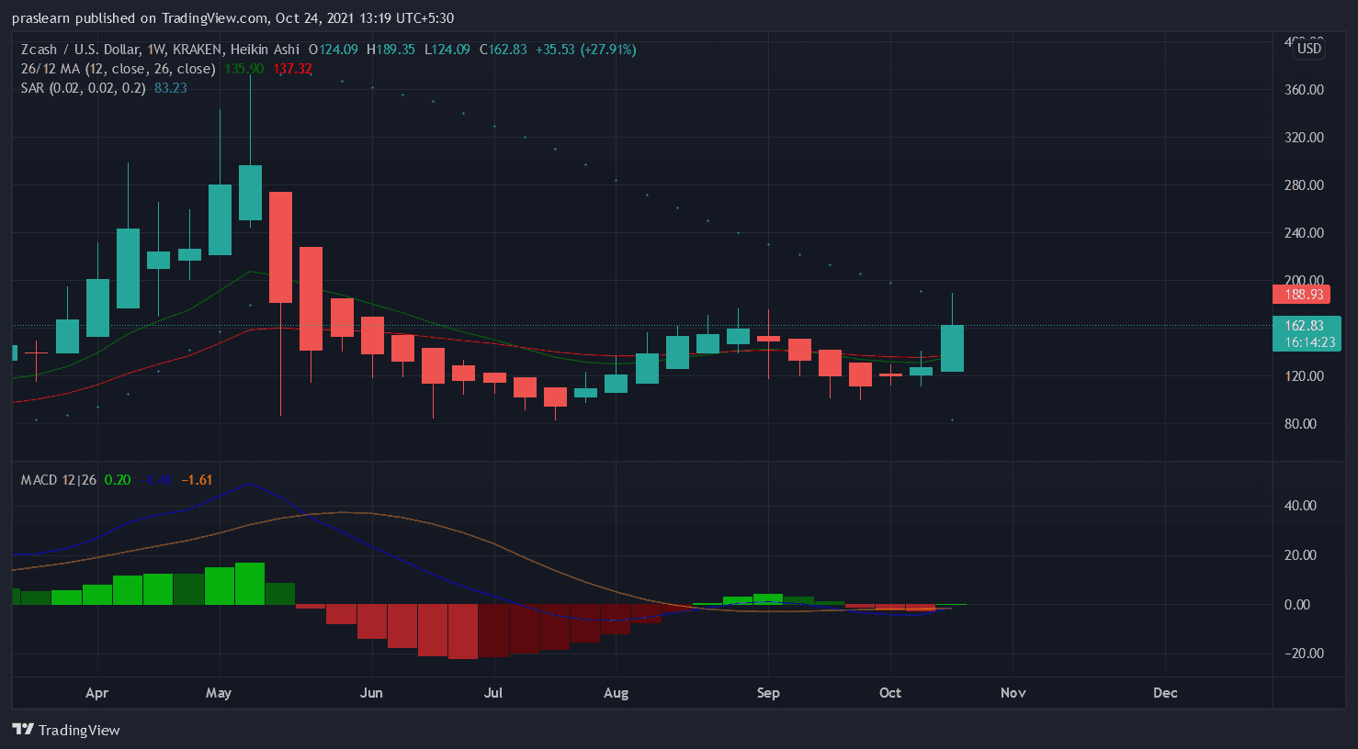
Task: Open the USD currency selector
Action: (x=1308, y=49)
